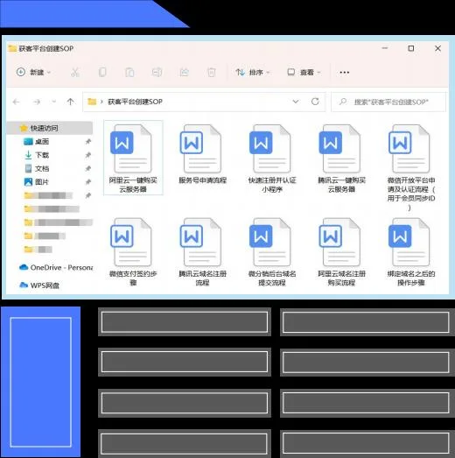Click the Copy icon in toolbar
455x458 pixels.
click(x=102, y=72)
